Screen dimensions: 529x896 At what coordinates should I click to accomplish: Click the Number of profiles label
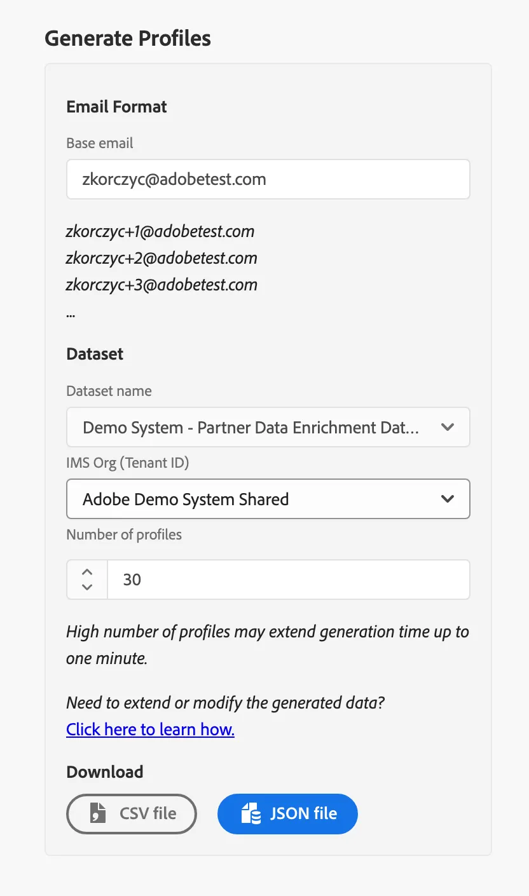(x=124, y=534)
